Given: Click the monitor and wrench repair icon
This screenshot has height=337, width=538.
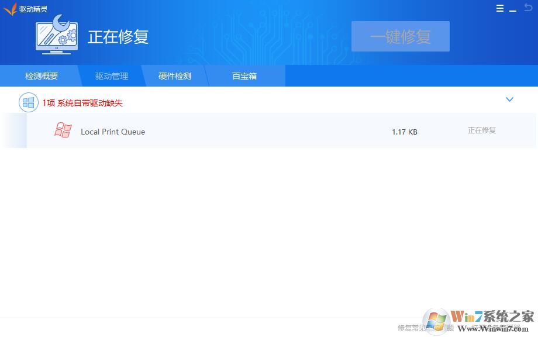Looking at the screenshot, I should (57, 35).
